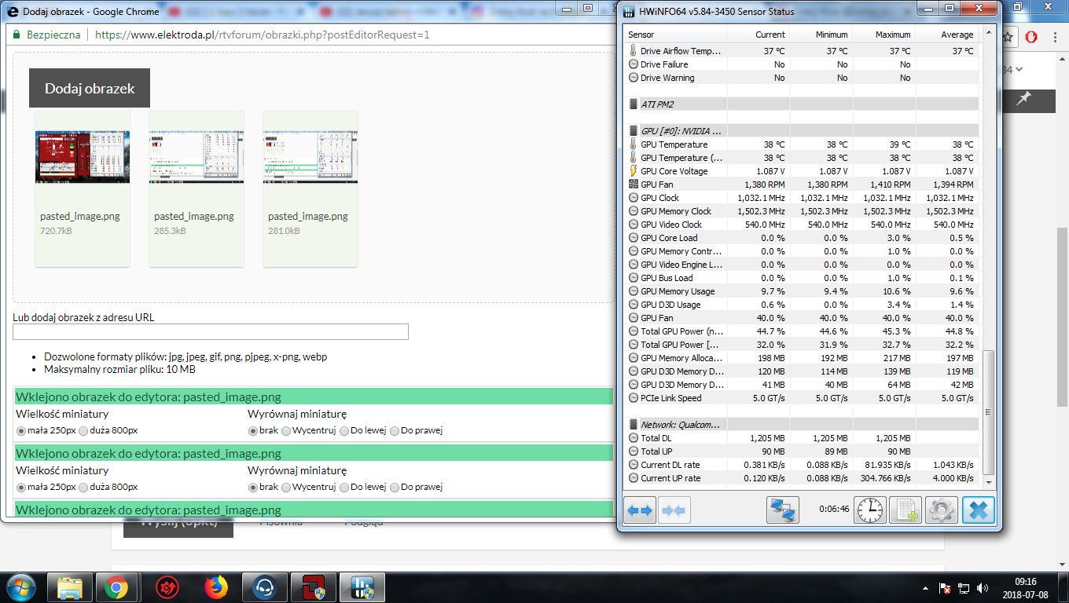1069x603 pixels.
Task: Click the clock icon in HWiNFO's bottom bar
Action: pos(870,510)
